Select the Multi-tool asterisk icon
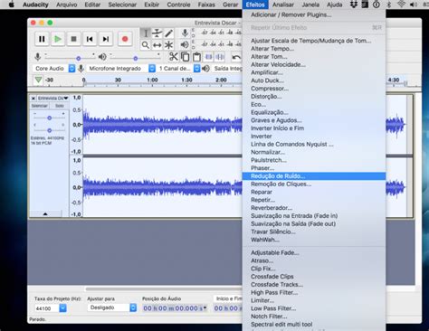Screen dimensions: 429x331 click(168, 45)
